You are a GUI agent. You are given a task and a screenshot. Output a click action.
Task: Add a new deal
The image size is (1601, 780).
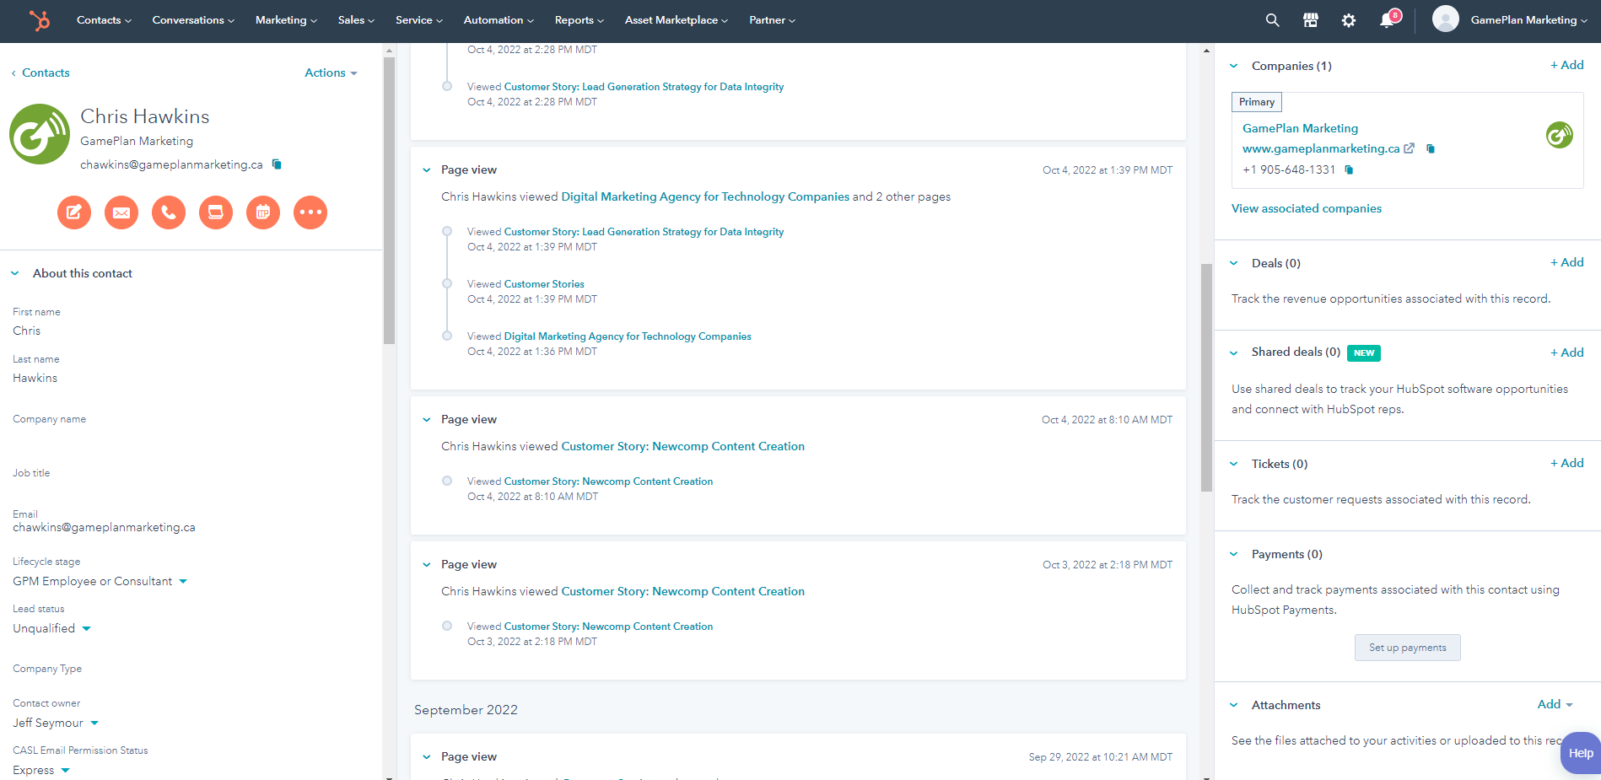[x=1566, y=262]
